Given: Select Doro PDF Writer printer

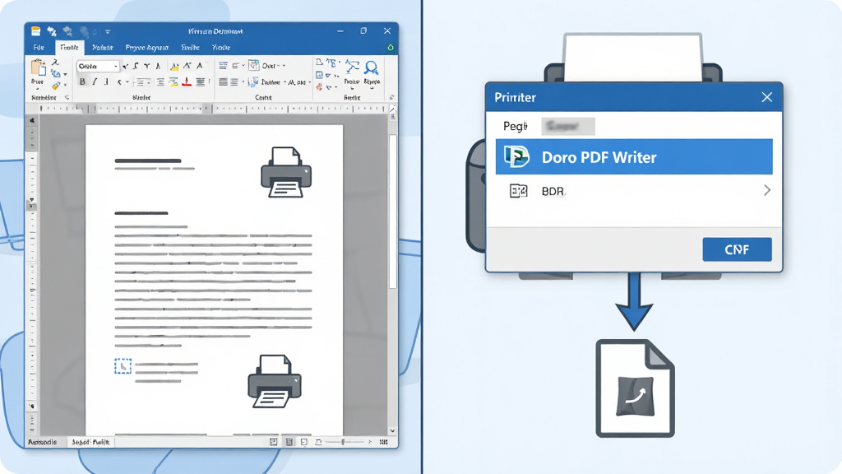Looking at the screenshot, I should [634, 157].
